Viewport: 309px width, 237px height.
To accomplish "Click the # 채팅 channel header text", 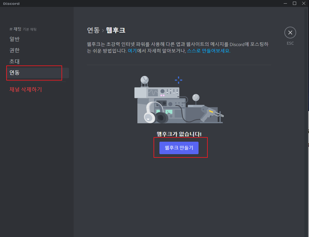I will pos(15,29).
